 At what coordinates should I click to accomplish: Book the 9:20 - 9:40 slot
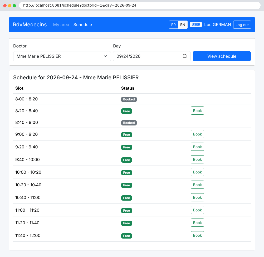coord(197,147)
